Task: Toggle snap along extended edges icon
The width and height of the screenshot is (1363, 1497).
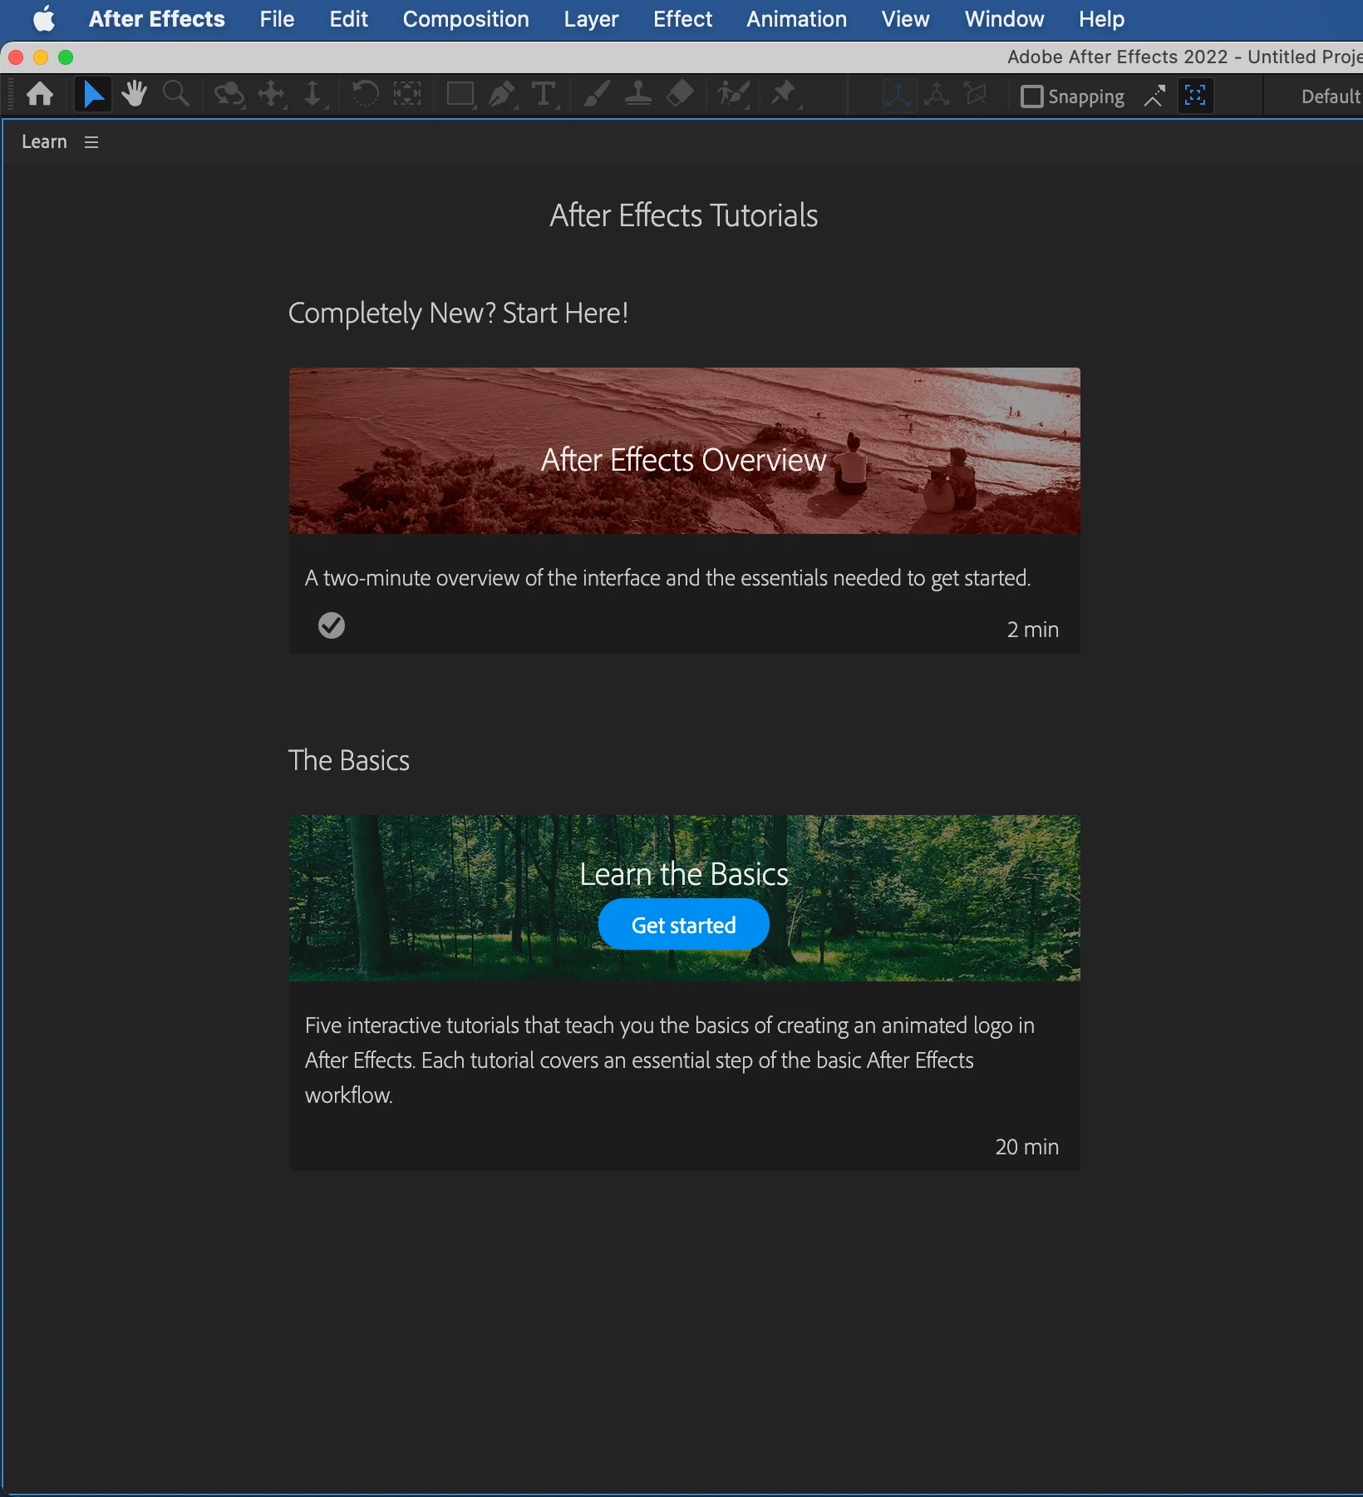Action: coord(1154,96)
